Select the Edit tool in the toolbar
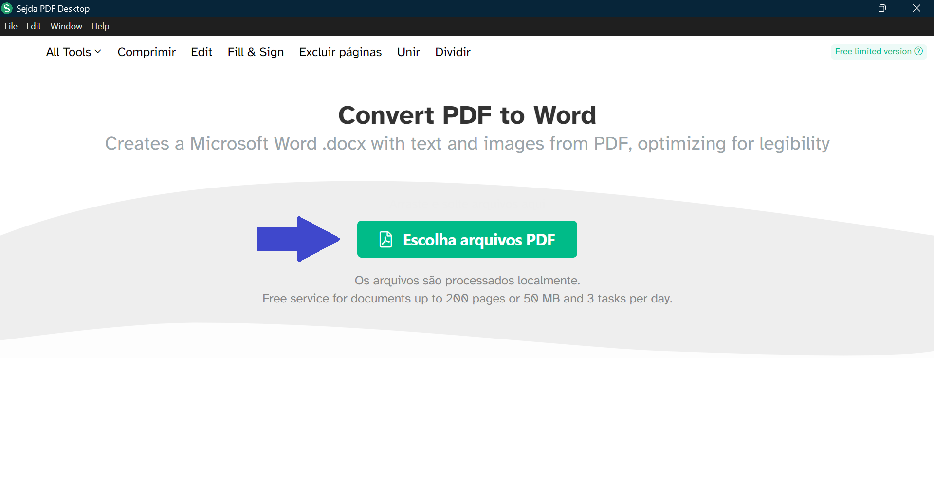This screenshot has height=490, width=934. pos(201,52)
